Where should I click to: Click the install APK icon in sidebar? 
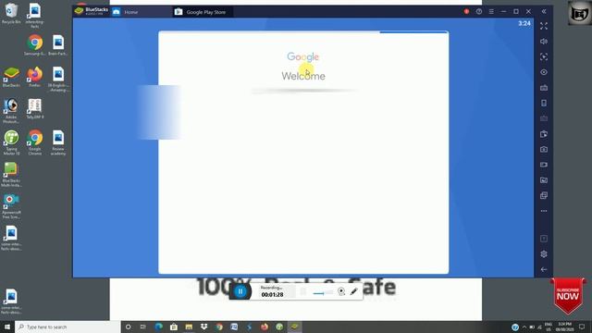[544, 134]
